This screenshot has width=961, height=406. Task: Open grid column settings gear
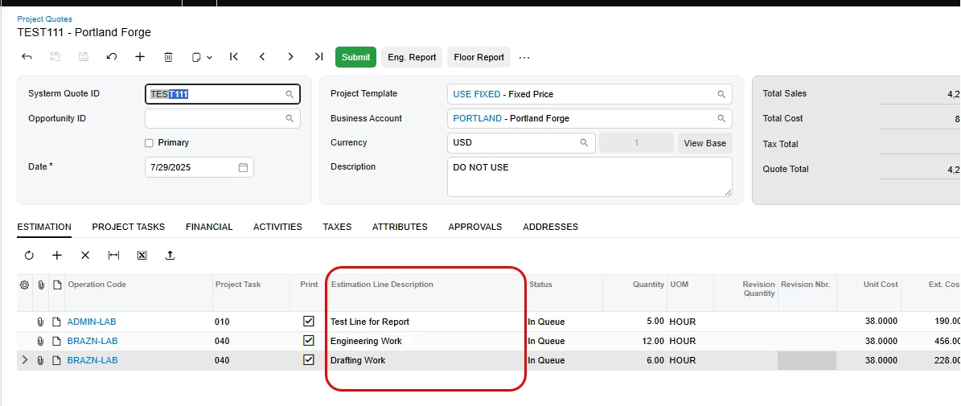point(24,285)
